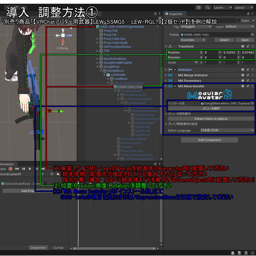Click the Open prefab button
The height and width of the screenshot is (256, 256).
point(245,40)
